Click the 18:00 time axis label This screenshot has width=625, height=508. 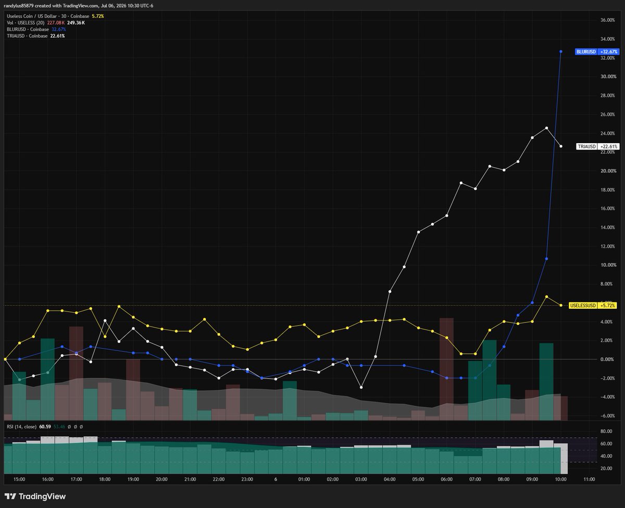click(104, 479)
